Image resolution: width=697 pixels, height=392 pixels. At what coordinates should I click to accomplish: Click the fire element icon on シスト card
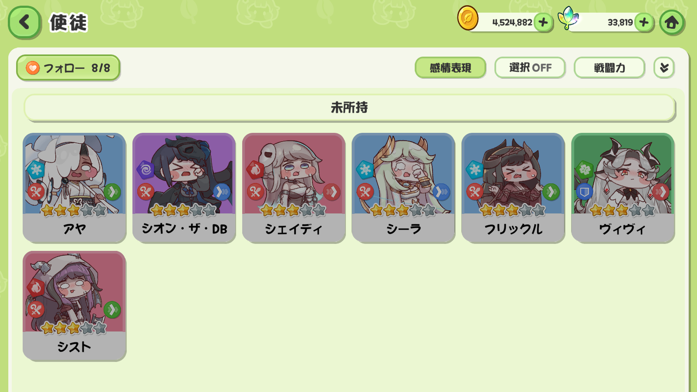point(36,287)
